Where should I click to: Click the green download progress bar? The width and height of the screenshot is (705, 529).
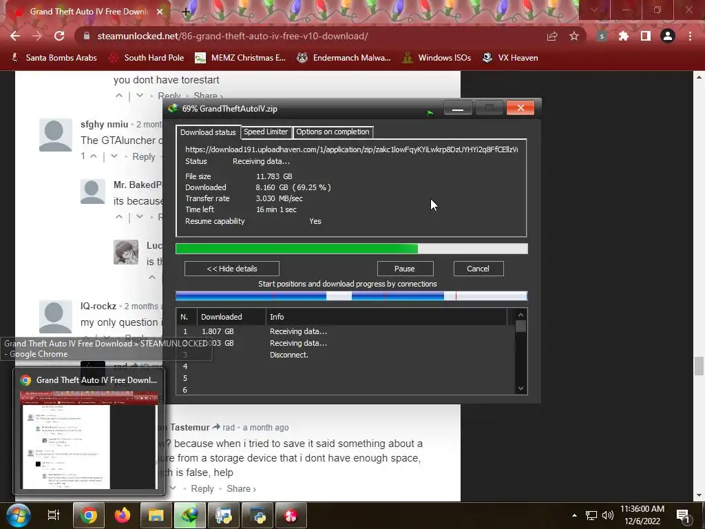[x=352, y=249]
